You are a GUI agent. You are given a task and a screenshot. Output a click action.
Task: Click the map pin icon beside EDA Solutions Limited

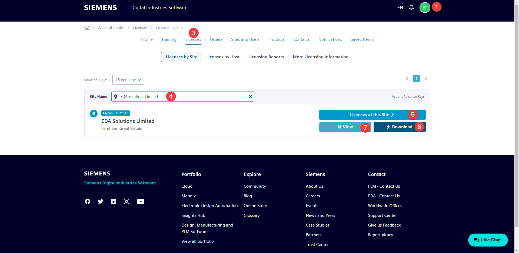pos(94,114)
